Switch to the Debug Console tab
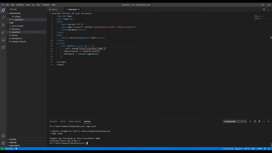 click(75, 122)
